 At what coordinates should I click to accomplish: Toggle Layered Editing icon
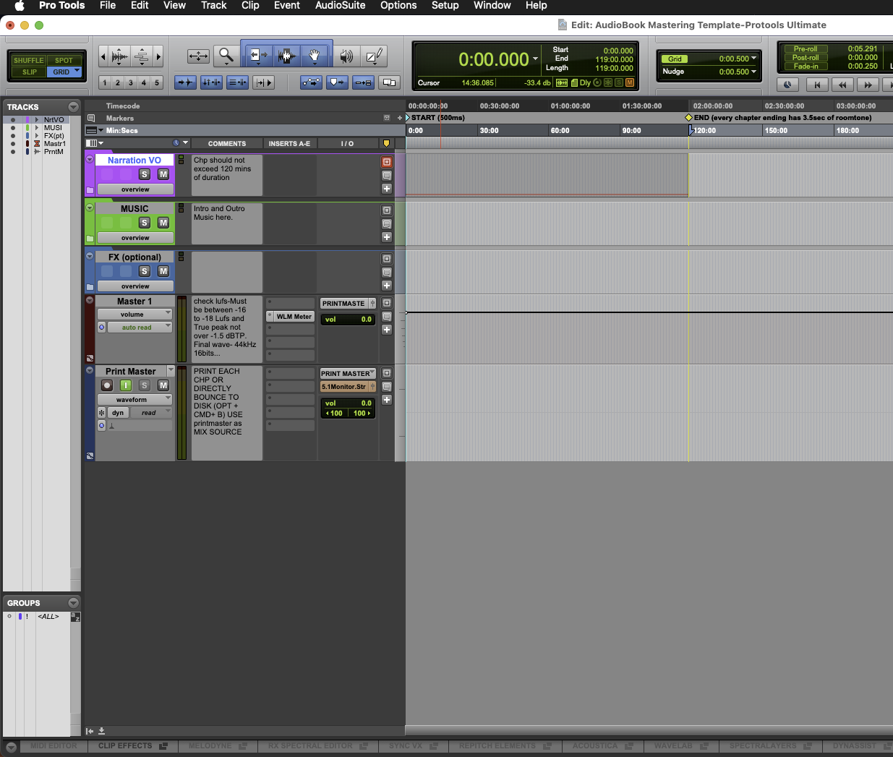coord(390,82)
